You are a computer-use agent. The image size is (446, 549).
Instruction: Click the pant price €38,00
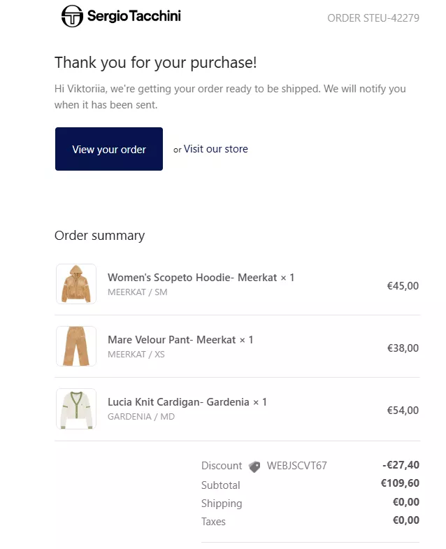[403, 348]
